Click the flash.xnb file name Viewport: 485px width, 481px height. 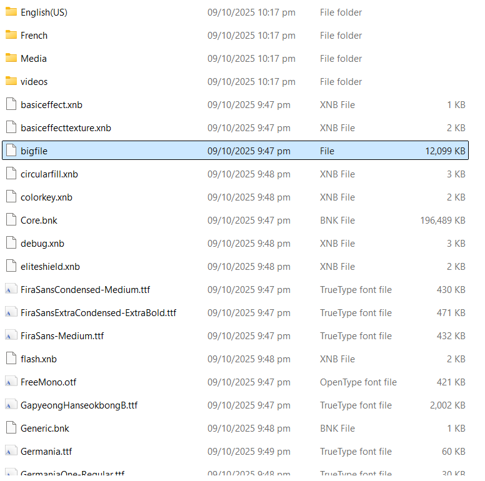(x=39, y=359)
